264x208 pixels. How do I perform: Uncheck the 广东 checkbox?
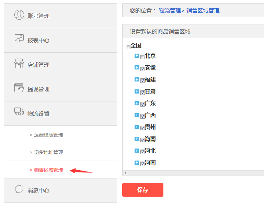coord(142,104)
